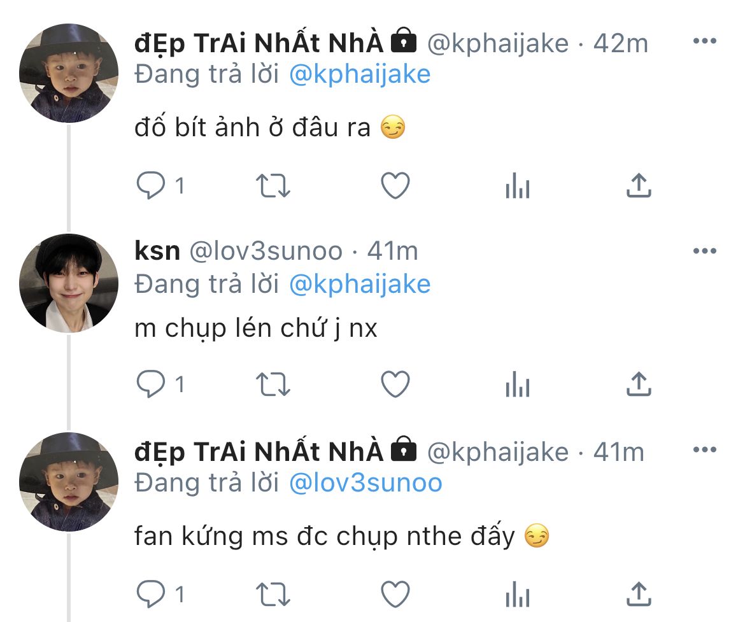Open more options on the "fan kứng" tweet
The height and width of the screenshot is (622, 745).
coord(705,449)
